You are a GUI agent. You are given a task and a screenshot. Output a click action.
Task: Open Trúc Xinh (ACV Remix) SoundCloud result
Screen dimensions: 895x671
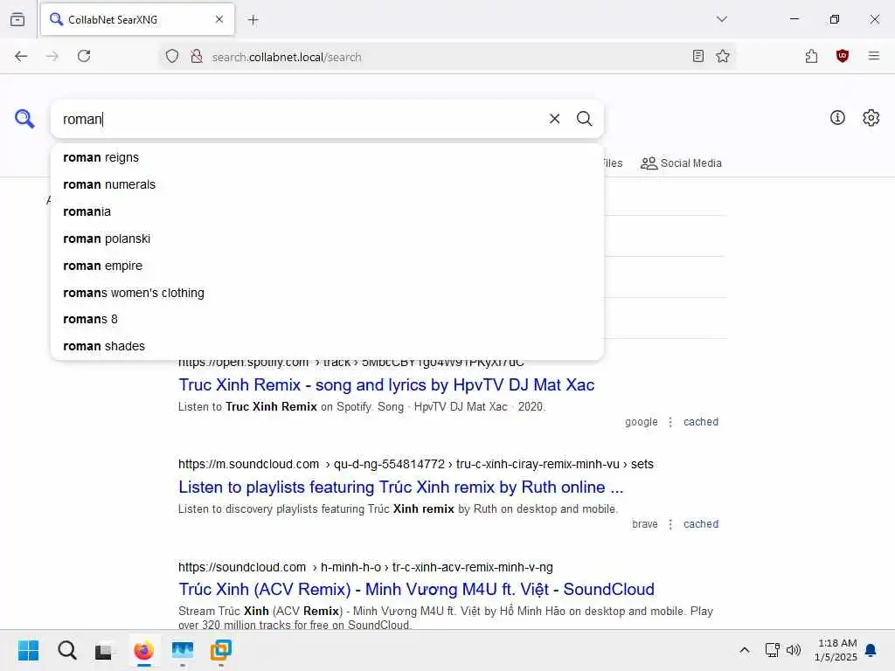(416, 590)
